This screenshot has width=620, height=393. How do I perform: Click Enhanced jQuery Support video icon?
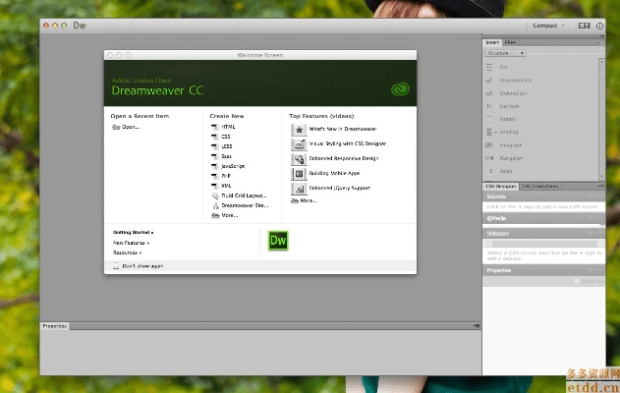(299, 187)
